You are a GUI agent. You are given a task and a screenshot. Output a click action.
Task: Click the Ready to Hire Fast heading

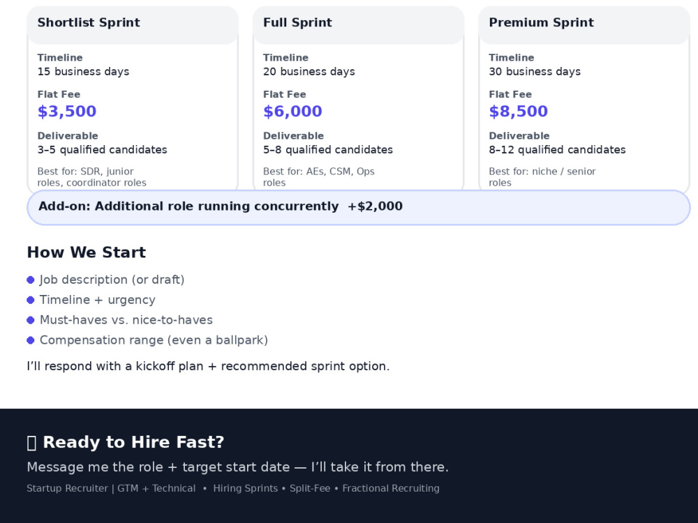click(133, 443)
